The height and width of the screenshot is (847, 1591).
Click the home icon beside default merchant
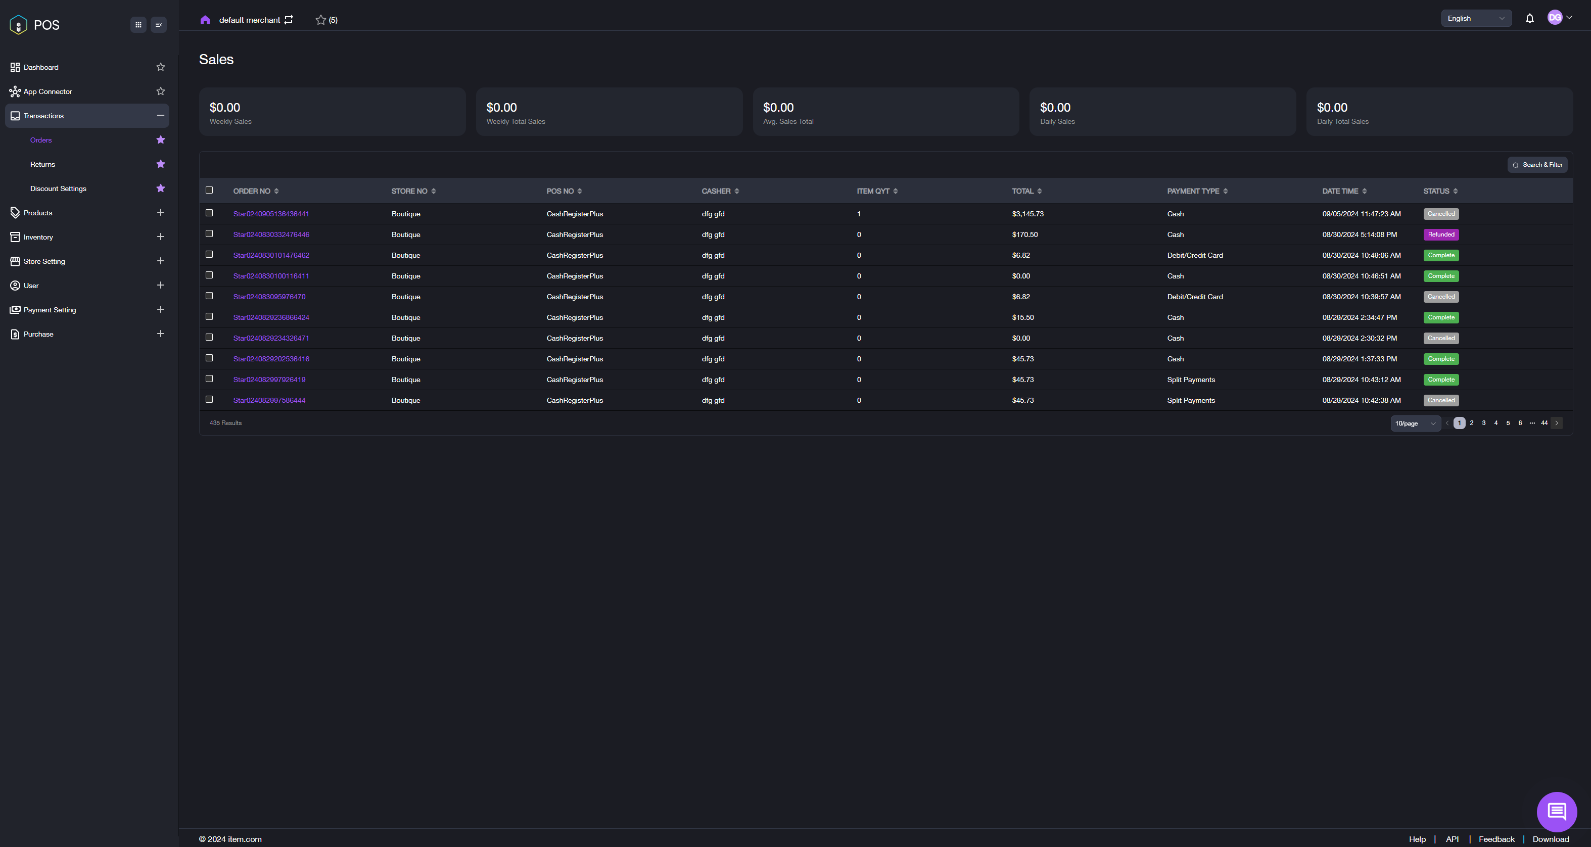(205, 20)
